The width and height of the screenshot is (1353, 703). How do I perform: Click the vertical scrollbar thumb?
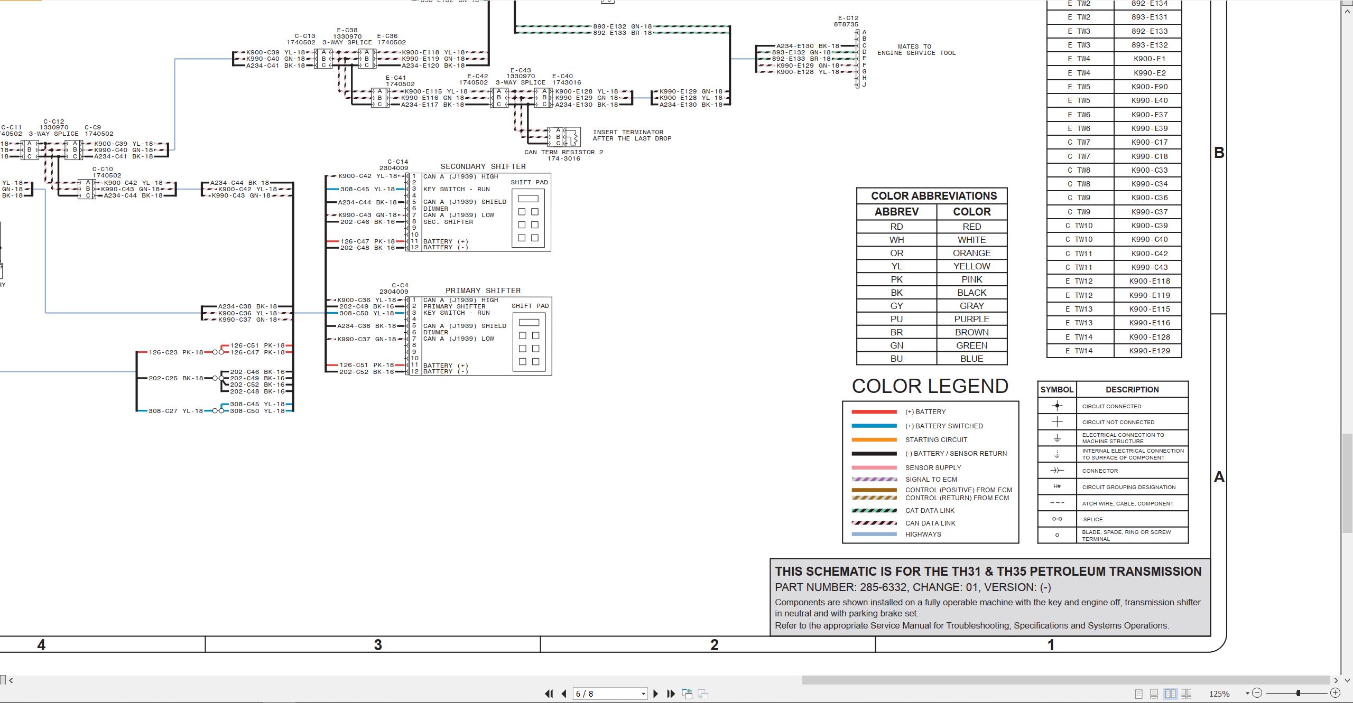(x=1347, y=483)
